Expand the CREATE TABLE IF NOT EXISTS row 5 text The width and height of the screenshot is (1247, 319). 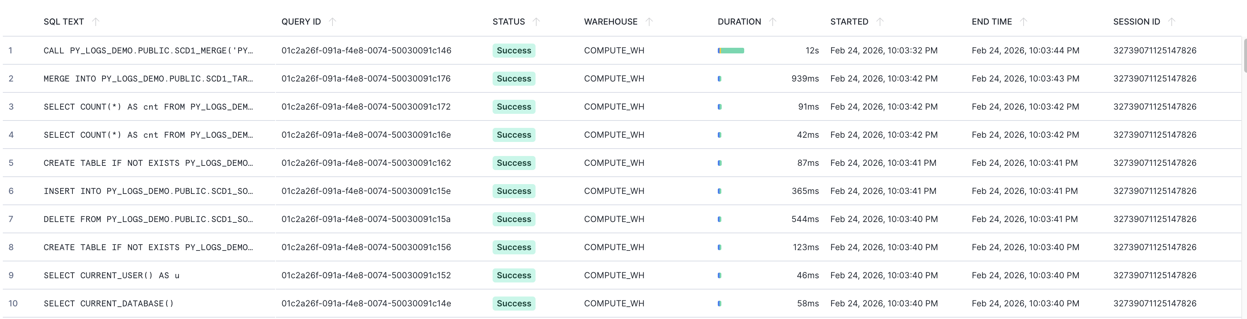point(148,163)
